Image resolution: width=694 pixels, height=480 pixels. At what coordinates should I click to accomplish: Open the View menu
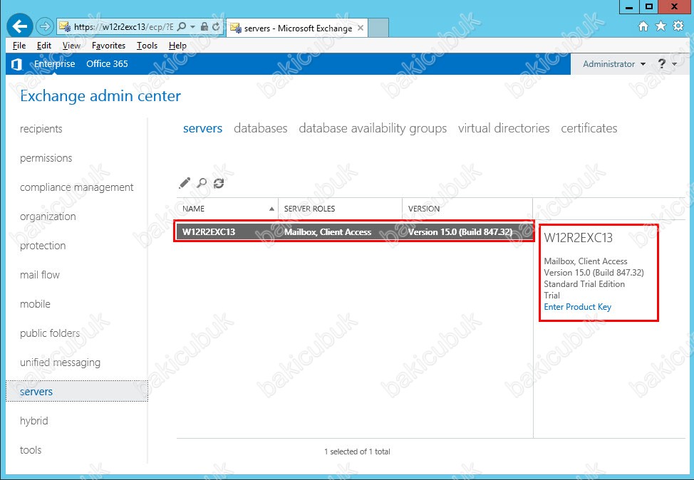coord(71,46)
